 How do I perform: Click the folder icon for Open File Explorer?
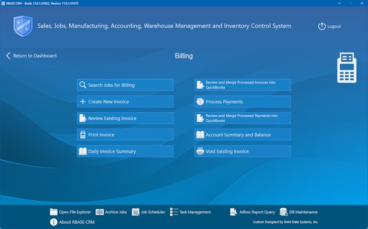click(x=54, y=212)
